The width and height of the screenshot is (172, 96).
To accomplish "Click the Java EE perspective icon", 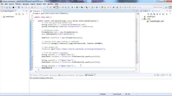I will click(x=170, y=7).
